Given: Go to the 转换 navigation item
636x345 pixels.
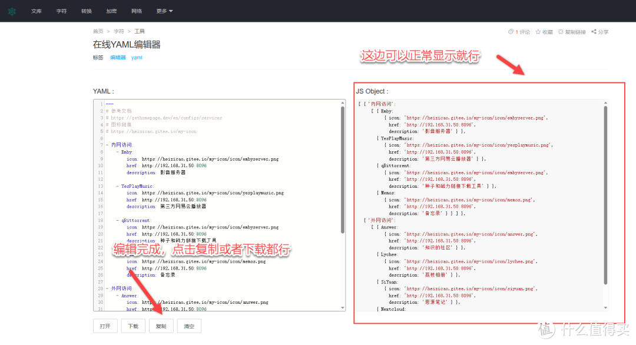Looking at the screenshot, I should click(x=87, y=11).
